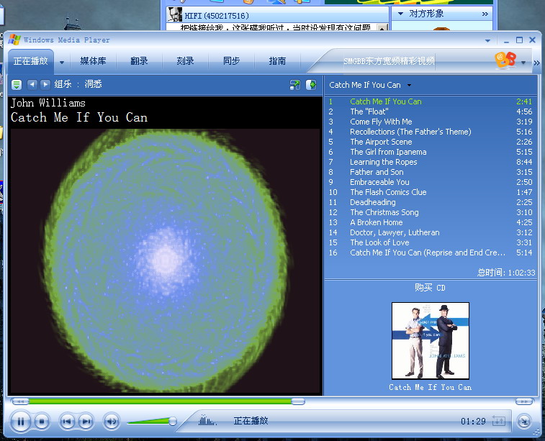The height and width of the screenshot is (441, 545).
Task: Select track Recollections (The Father's Theme)
Action: coord(431,132)
